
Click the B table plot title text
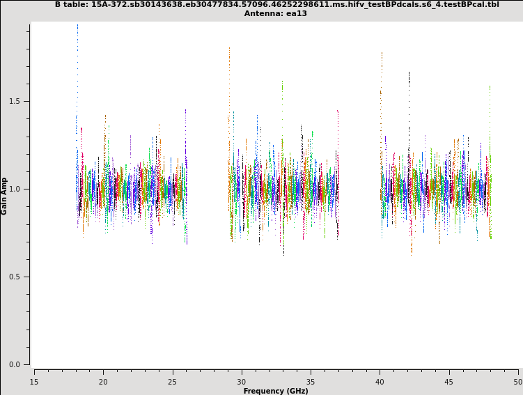pyautogui.click(x=276, y=4)
